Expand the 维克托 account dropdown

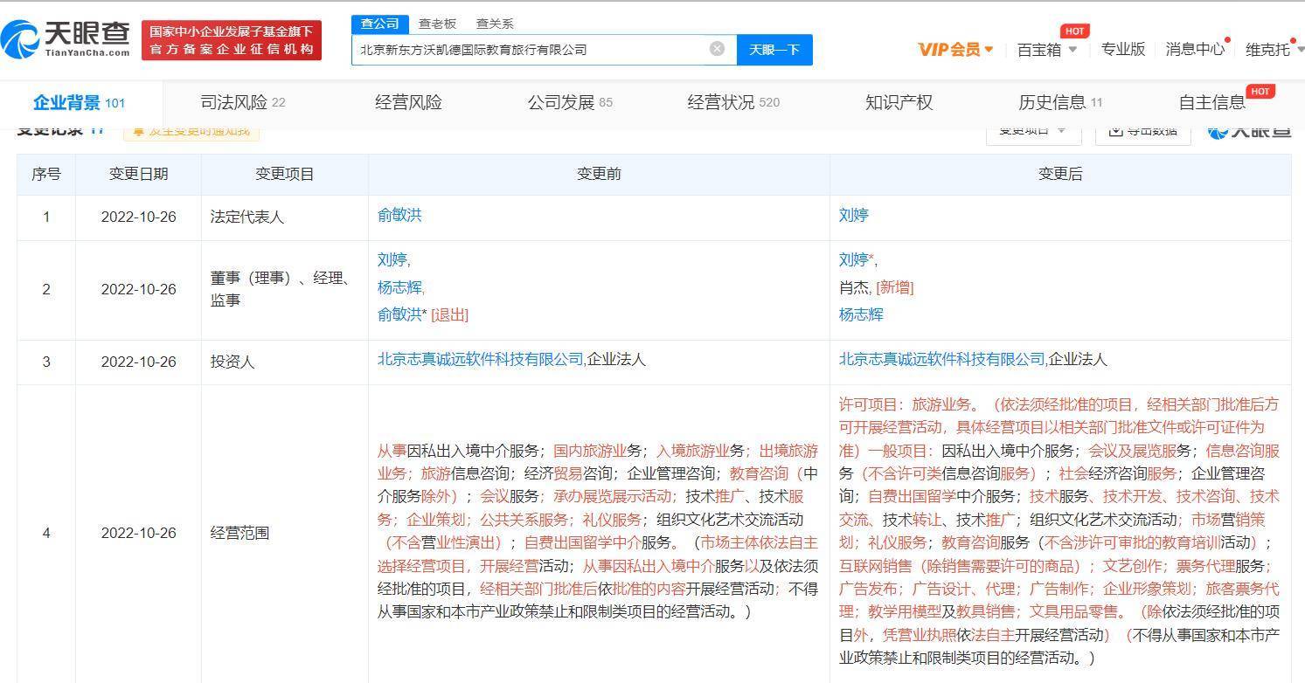click(x=1272, y=50)
